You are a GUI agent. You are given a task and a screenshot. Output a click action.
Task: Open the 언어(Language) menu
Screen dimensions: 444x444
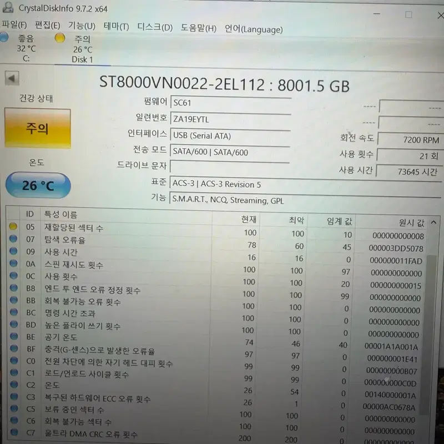[254, 29]
